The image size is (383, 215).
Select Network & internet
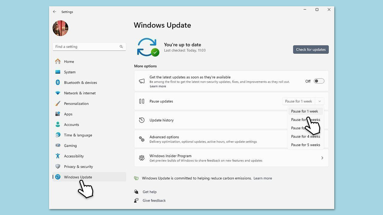[x=80, y=93]
